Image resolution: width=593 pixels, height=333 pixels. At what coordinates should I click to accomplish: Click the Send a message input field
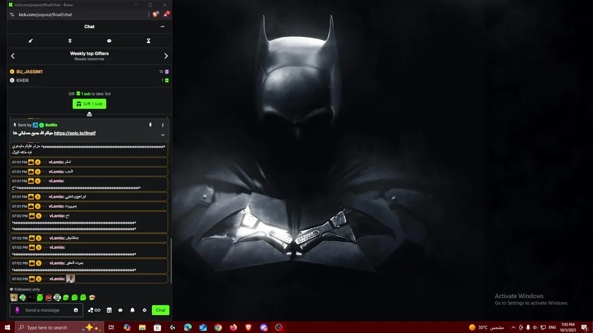(46, 310)
